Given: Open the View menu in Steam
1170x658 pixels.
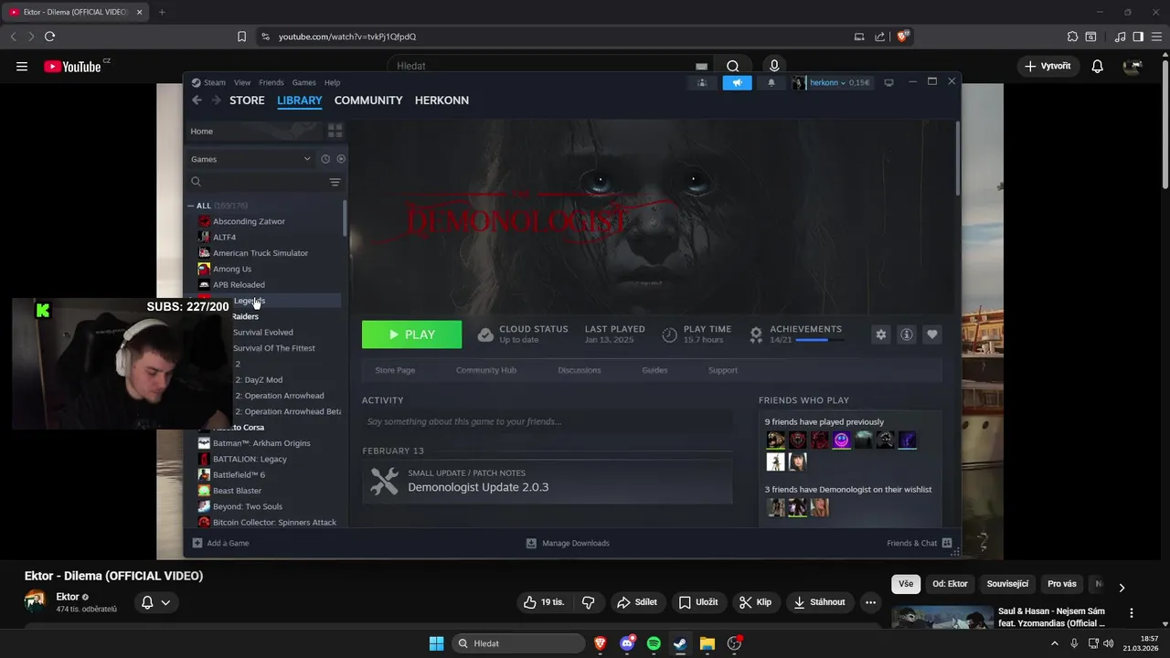Looking at the screenshot, I should click(242, 82).
